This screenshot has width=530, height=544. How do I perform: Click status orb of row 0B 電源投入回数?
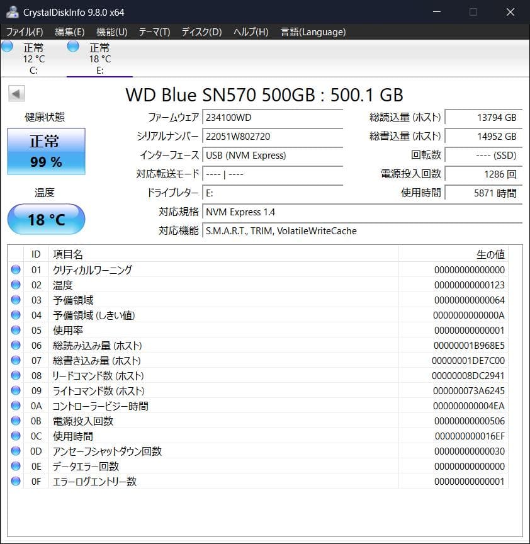[x=16, y=421]
